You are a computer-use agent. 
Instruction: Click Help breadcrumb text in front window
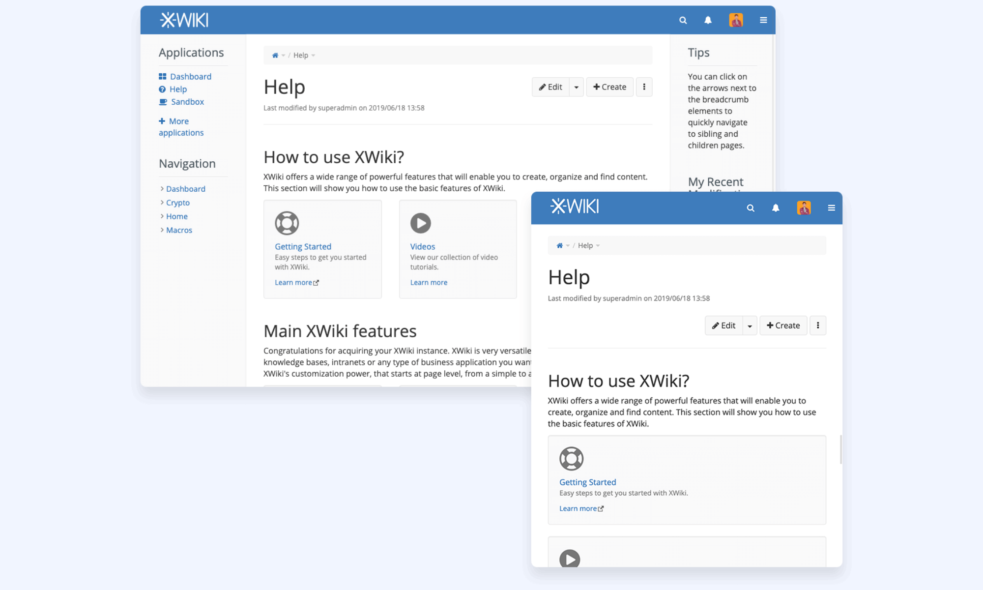[x=585, y=245]
